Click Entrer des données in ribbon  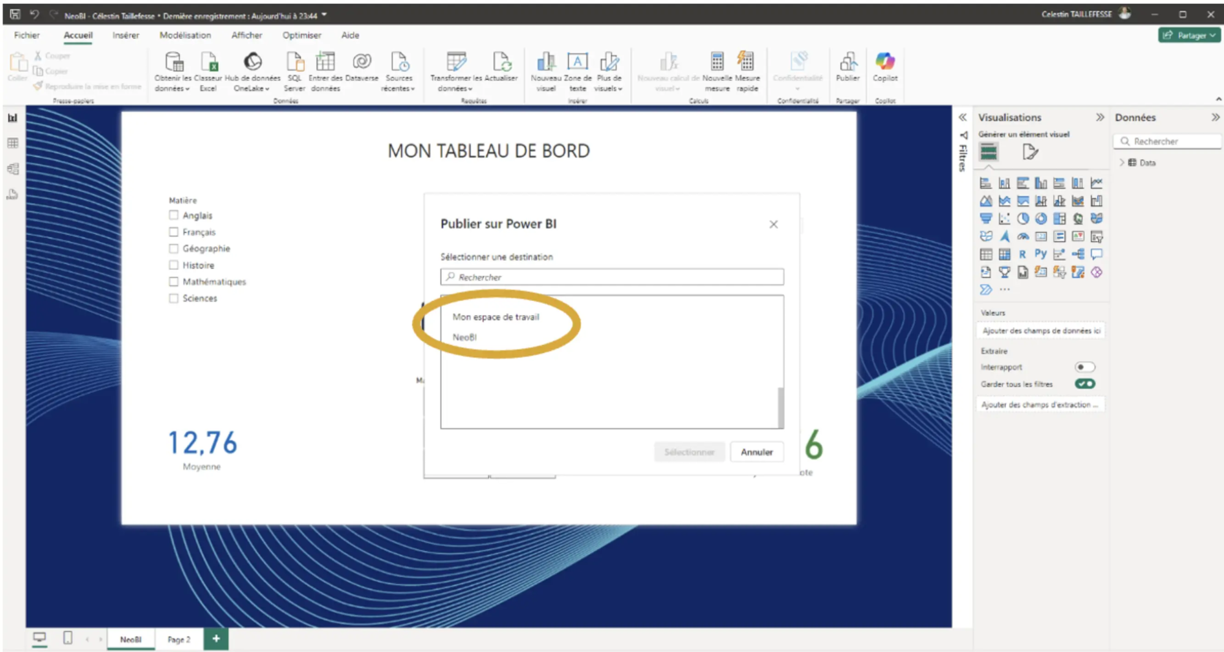pyautogui.click(x=325, y=71)
